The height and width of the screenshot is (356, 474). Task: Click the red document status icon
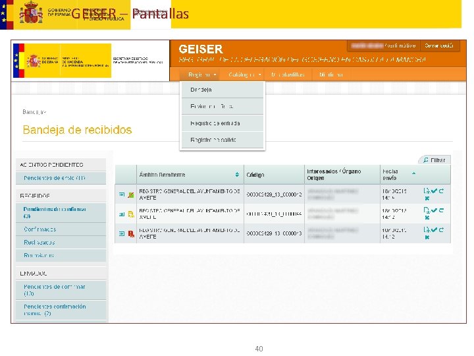131,233
